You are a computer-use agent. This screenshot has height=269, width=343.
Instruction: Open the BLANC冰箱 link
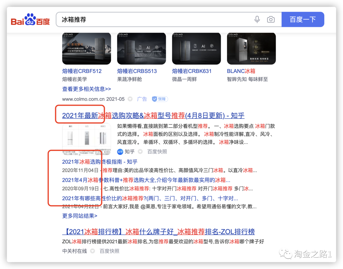(x=241, y=71)
